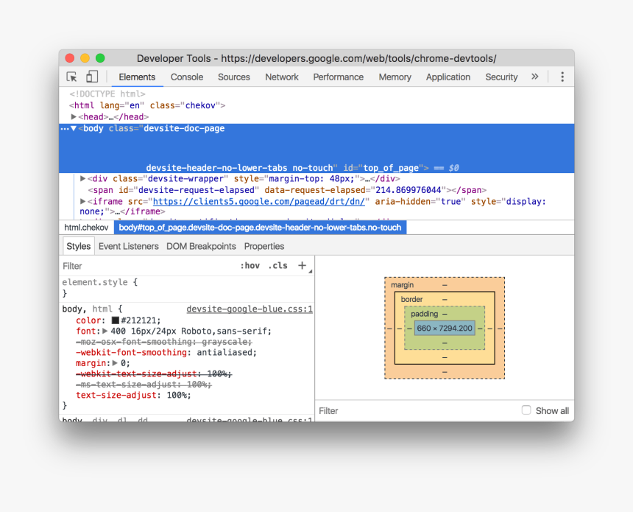Collapse the body element node
633x512 pixels.
74,128
